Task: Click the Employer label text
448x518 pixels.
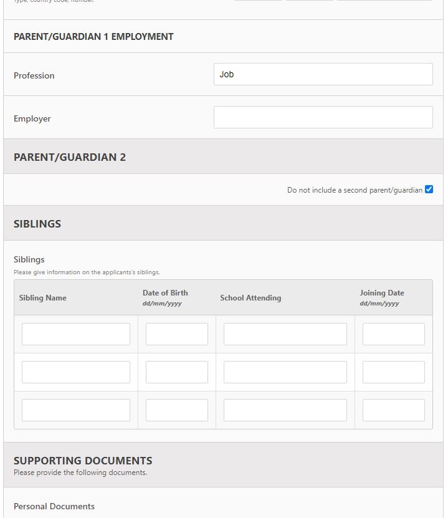Action: (32, 118)
